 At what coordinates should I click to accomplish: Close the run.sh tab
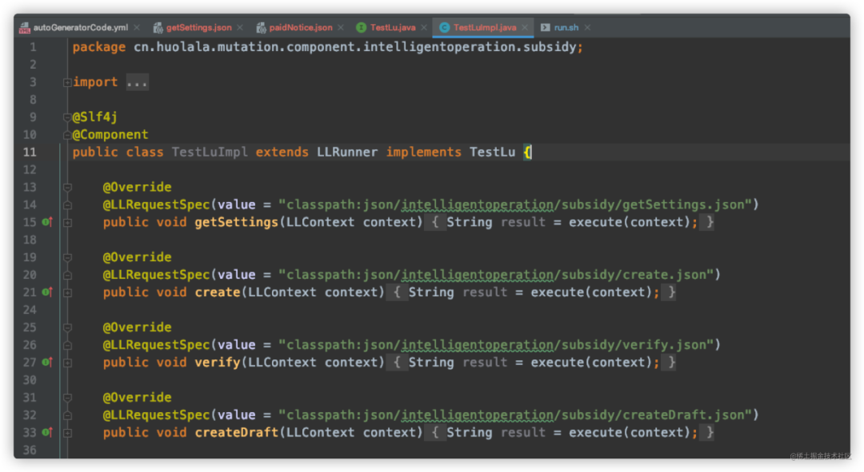pyautogui.click(x=587, y=27)
